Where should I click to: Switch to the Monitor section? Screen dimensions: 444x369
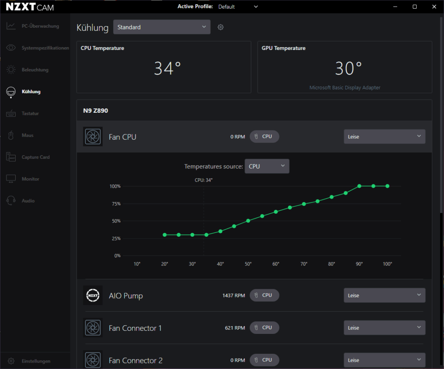[30, 179]
